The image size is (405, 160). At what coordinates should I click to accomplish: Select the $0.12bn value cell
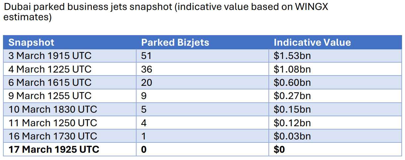click(x=292, y=123)
